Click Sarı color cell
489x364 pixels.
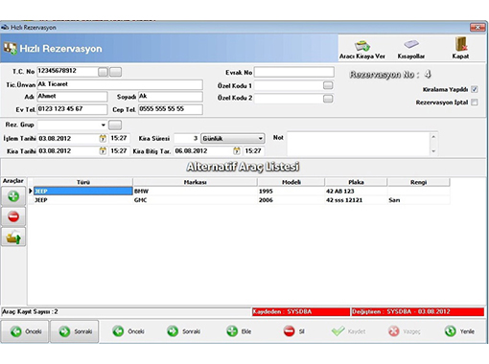[x=419, y=200]
